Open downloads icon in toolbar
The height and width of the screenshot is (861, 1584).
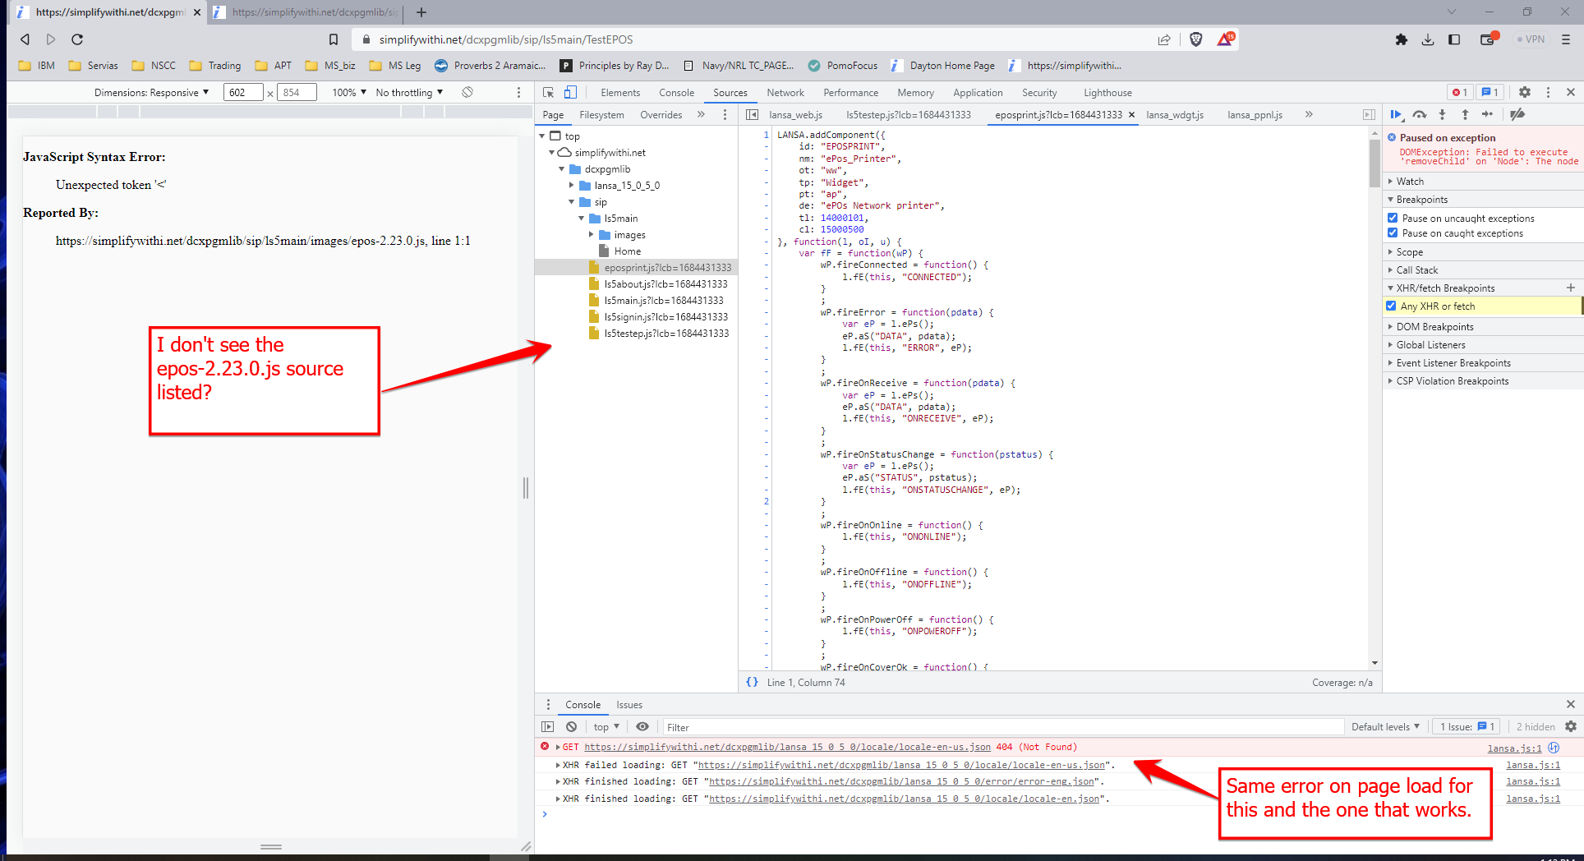point(1428,39)
